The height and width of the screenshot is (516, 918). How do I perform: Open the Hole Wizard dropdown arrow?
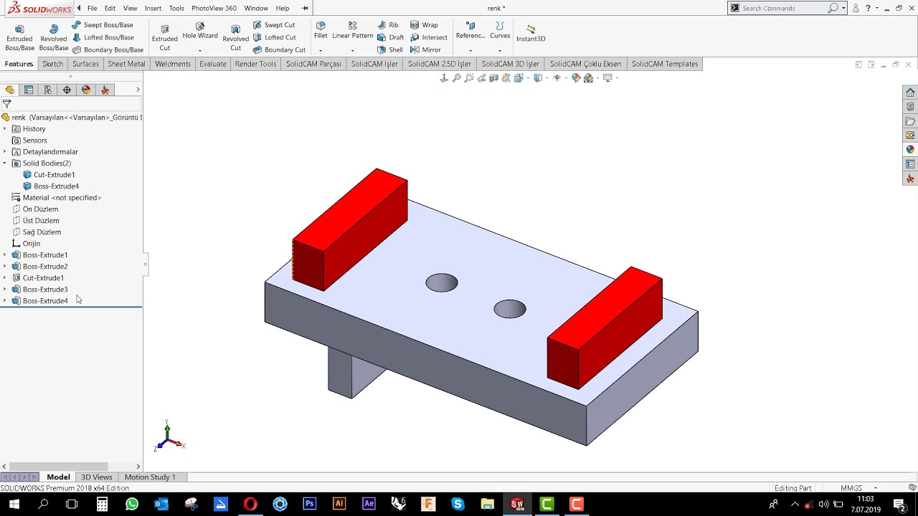pos(200,51)
